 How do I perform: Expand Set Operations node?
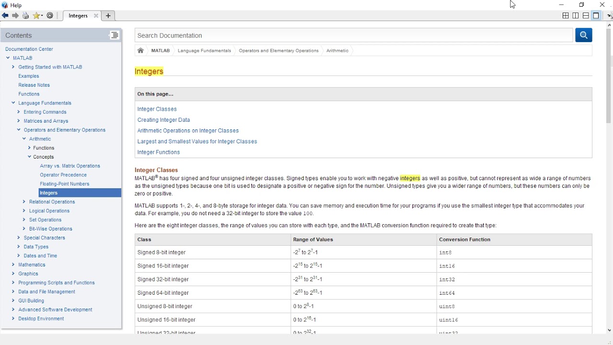click(24, 220)
